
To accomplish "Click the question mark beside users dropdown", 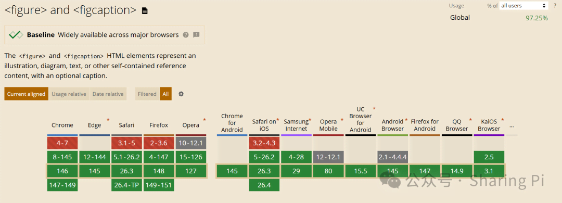I will [555, 6].
